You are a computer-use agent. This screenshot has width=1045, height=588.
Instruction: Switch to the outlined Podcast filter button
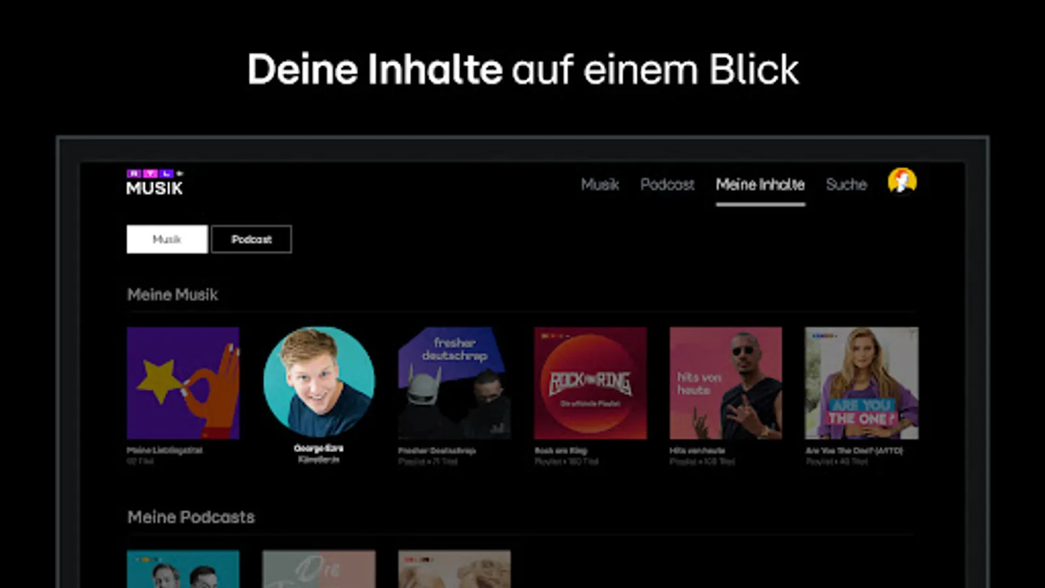tap(251, 239)
